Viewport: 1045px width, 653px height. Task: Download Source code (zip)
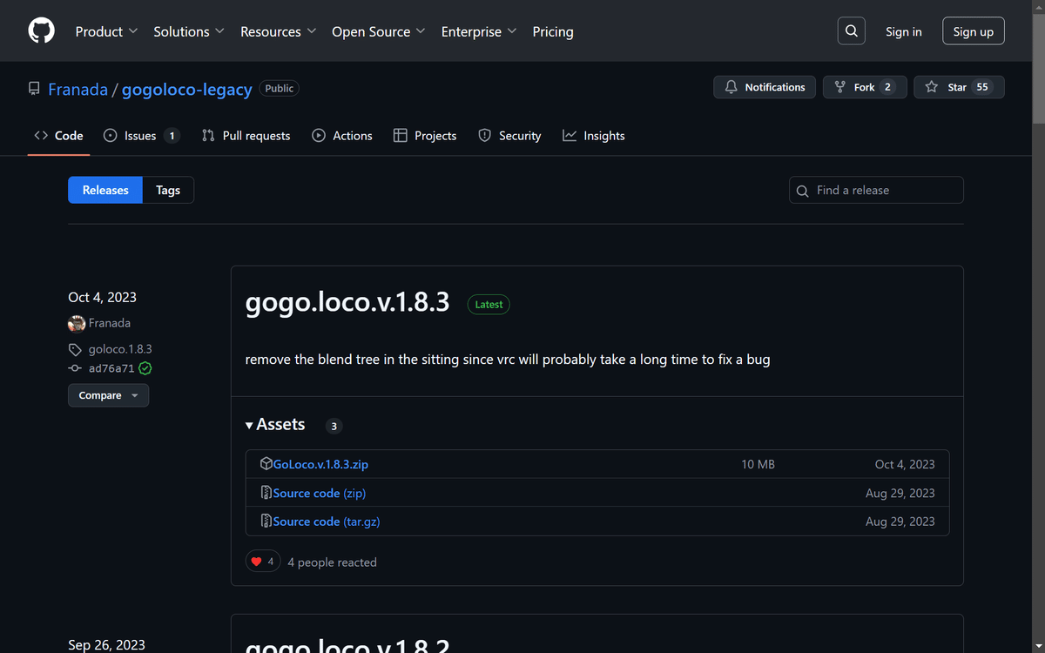(319, 493)
